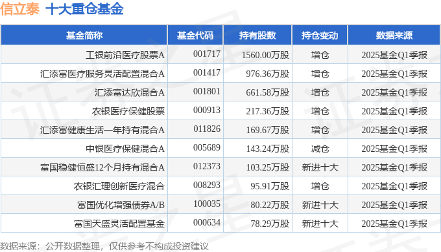Screen dimensions: 441x252
Task: Select 富国稳健恒盛12个月持有混合A
Action: point(102,167)
